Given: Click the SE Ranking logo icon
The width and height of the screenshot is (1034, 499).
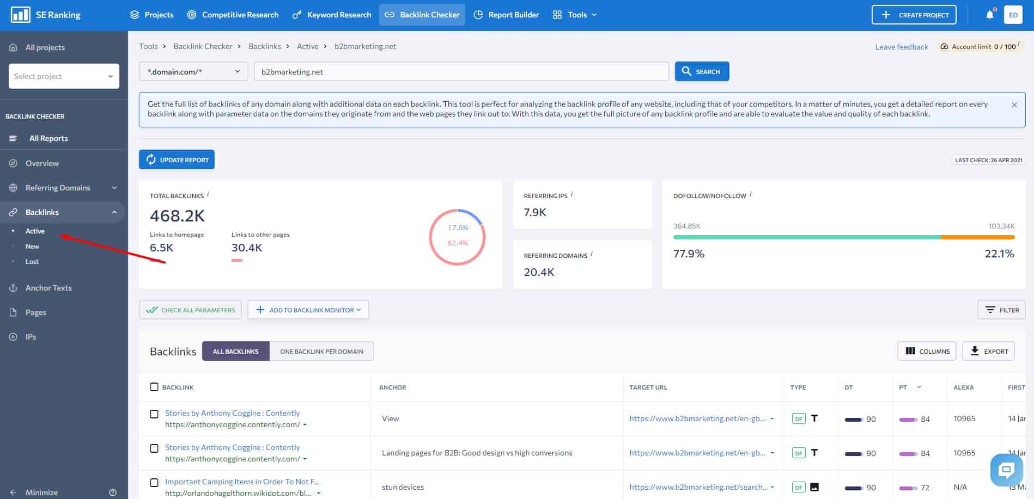Looking at the screenshot, I should pyautogui.click(x=21, y=15).
